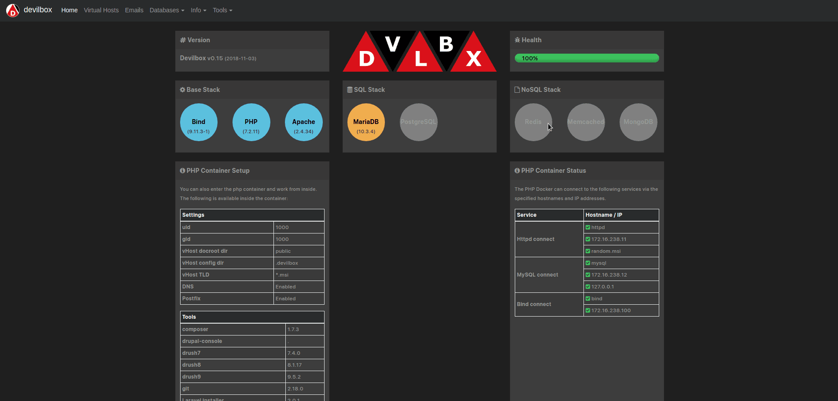Click the DNS Enabled value
Viewport: 838px width, 401px height.
[286, 287]
